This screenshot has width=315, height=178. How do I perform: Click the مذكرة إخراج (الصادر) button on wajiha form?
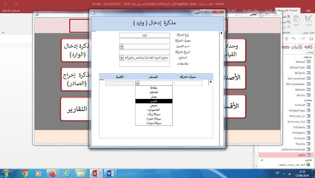pyautogui.click(x=76, y=79)
